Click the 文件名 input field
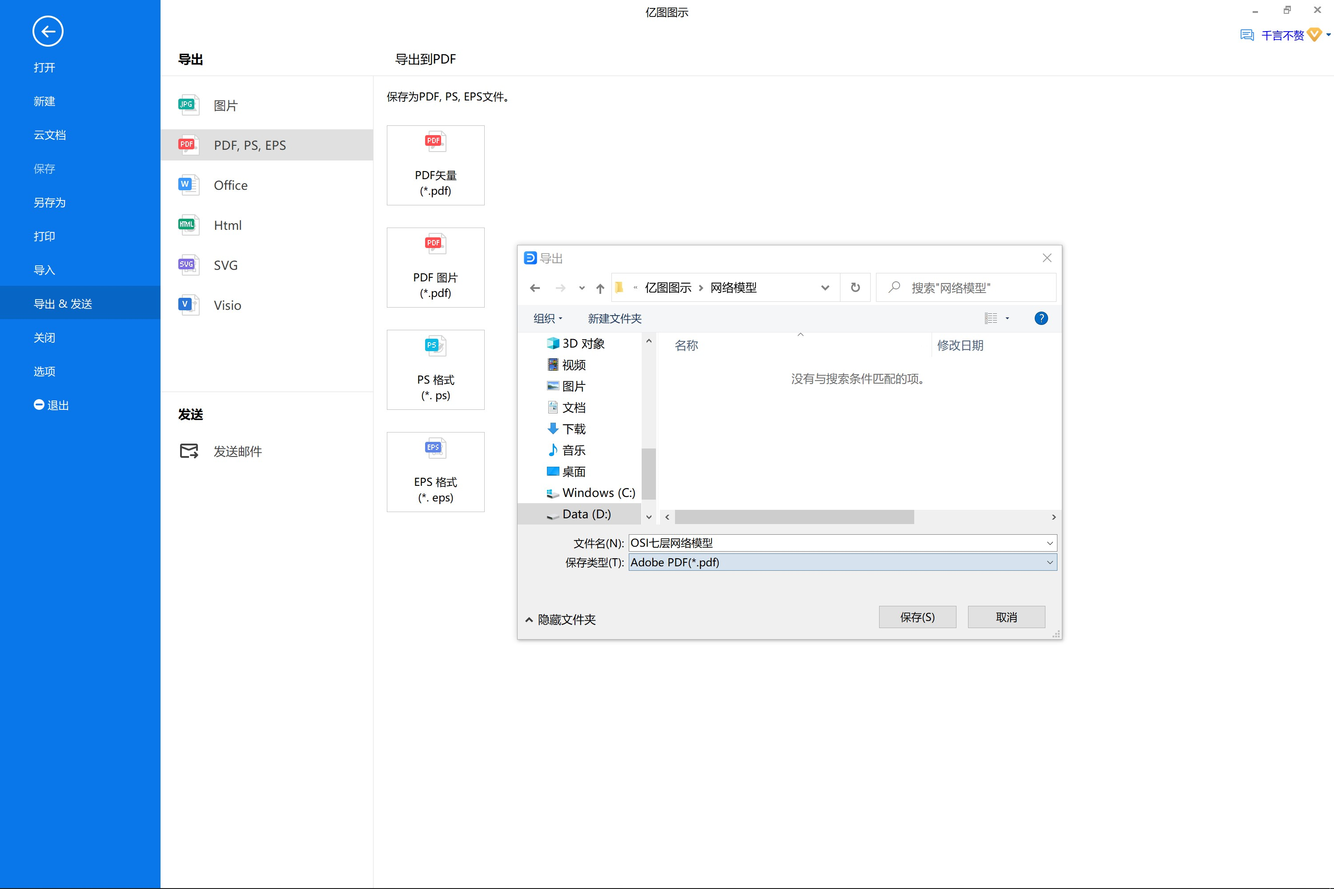Screen dimensions: 1334x889 click(836, 543)
